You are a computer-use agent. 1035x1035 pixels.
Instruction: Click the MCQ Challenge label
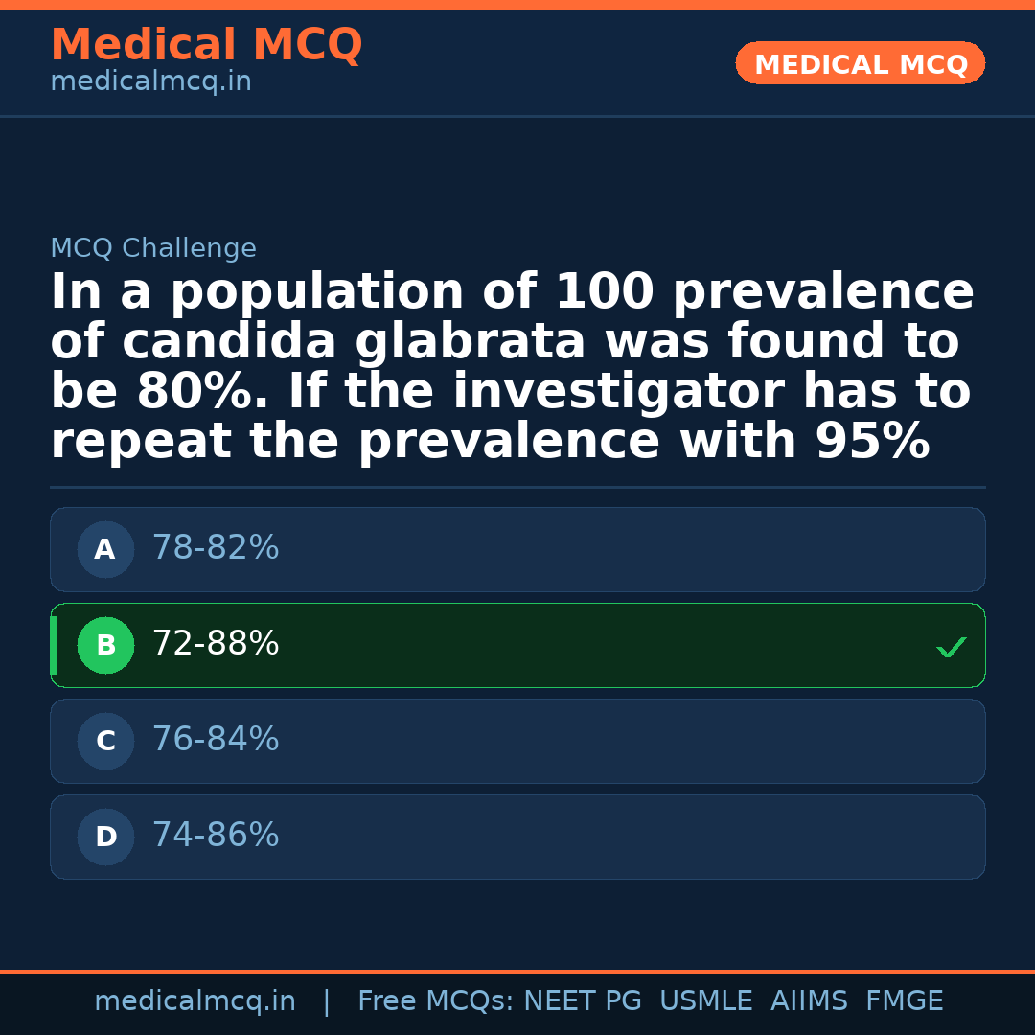click(153, 249)
